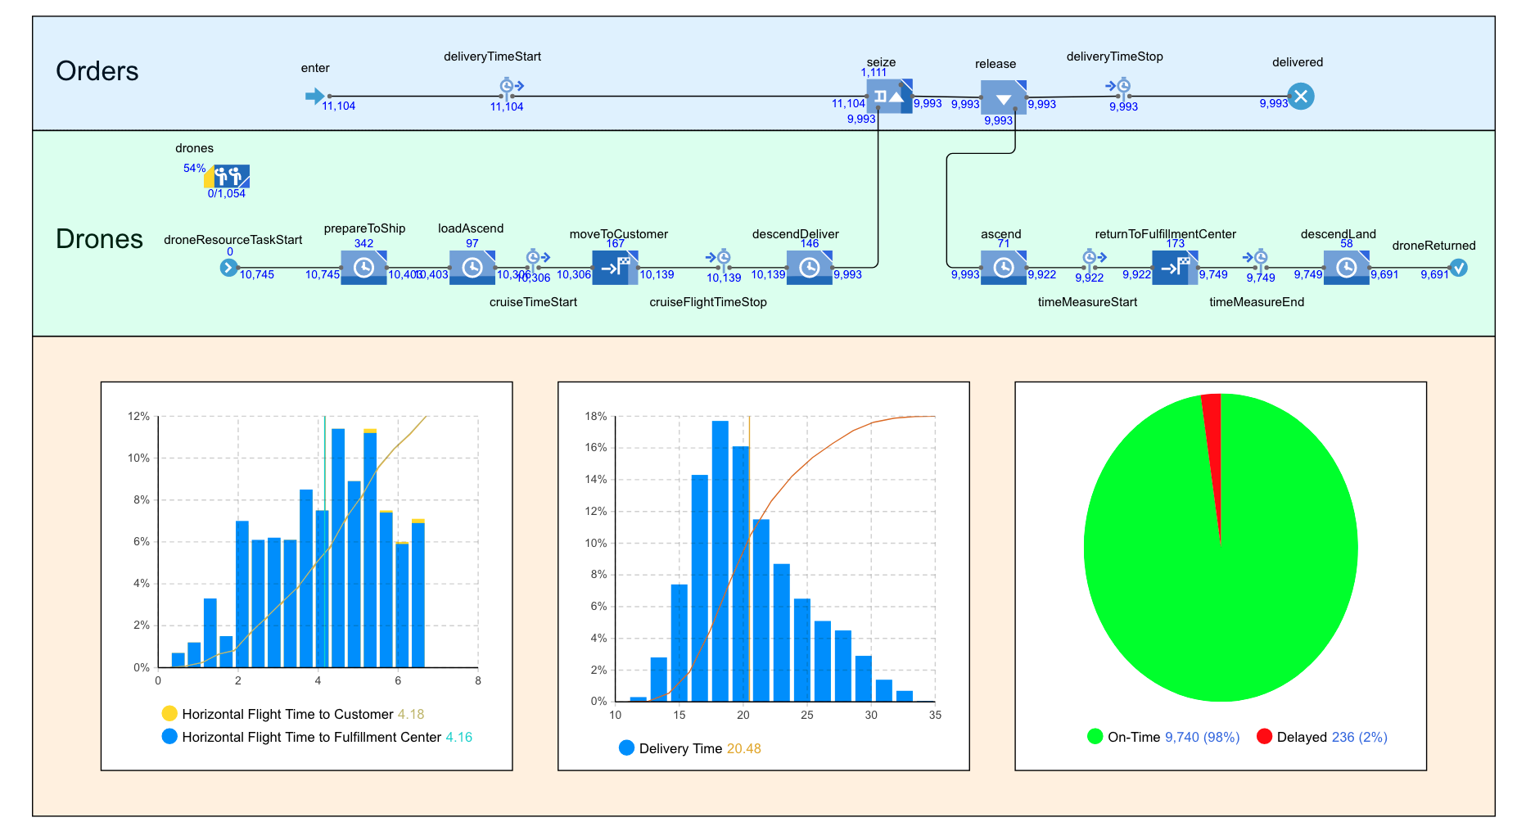Click the blue Delivery Time legend swatch

(x=626, y=748)
